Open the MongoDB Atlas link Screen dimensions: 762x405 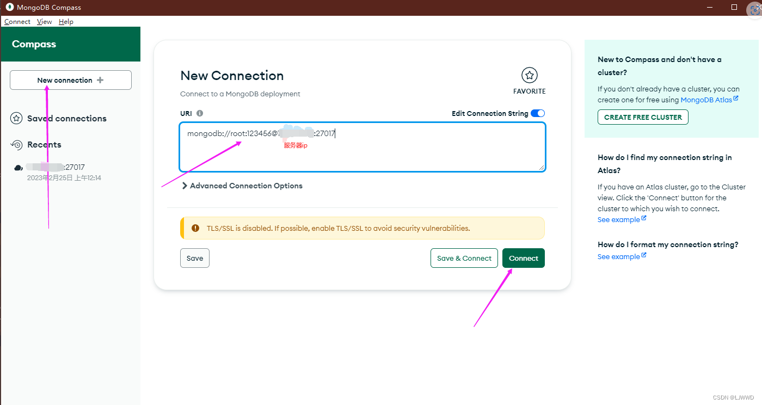(709, 100)
